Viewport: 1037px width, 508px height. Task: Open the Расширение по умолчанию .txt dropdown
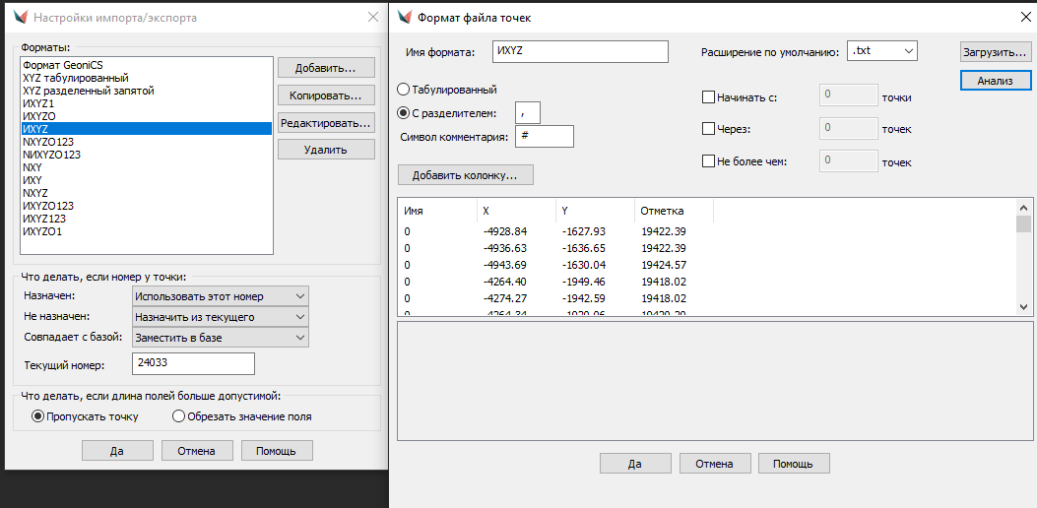pos(881,50)
